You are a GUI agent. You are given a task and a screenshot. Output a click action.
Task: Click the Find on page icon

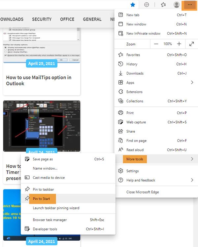pyautogui.click(x=120, y=141)
